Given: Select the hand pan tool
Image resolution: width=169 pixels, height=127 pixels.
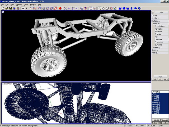Looking at the screenshot, I should (x=104, y=8).
